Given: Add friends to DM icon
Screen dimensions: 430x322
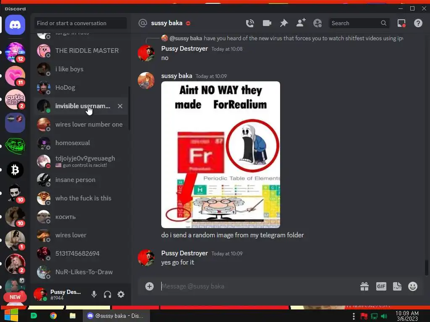Looking at the screenshot, I should [301, 23].
